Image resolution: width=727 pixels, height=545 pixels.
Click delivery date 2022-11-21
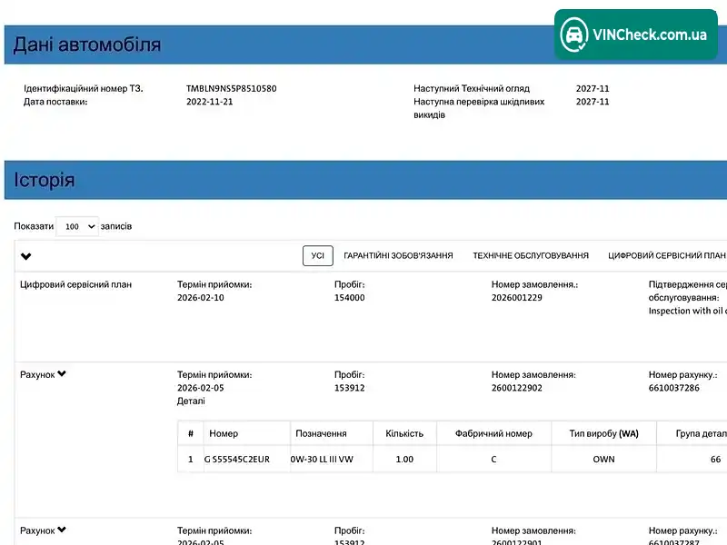click(x=210, y=102)
